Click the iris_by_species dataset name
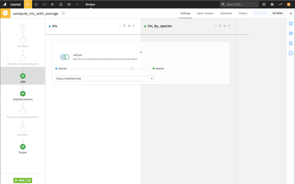 click(x=160, y=26)
